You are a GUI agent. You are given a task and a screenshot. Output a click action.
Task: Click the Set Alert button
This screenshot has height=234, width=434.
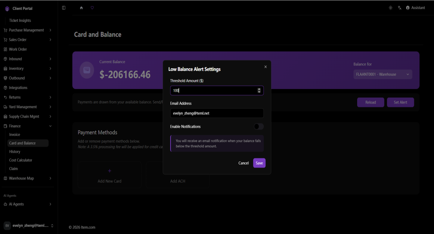point(401,102)
